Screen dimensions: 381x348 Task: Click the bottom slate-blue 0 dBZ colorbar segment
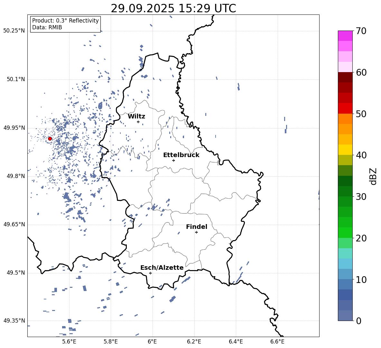(x=345, y=315)
